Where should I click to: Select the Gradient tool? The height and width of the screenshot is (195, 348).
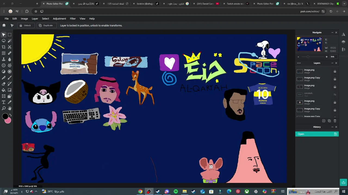coord(10,90)
